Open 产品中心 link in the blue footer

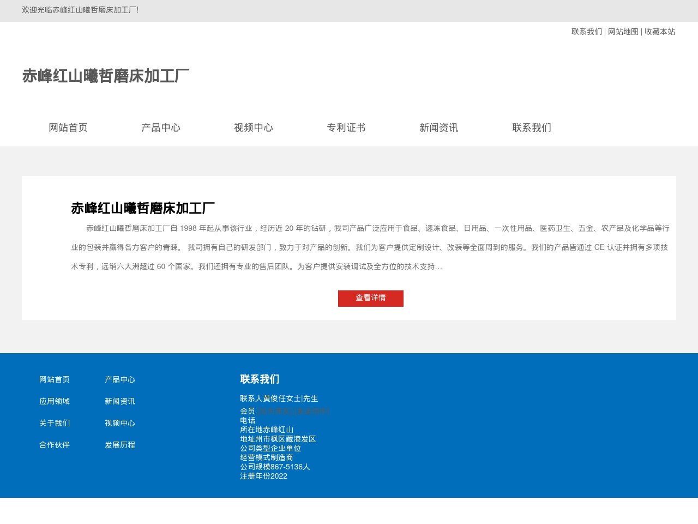[120, 379]
